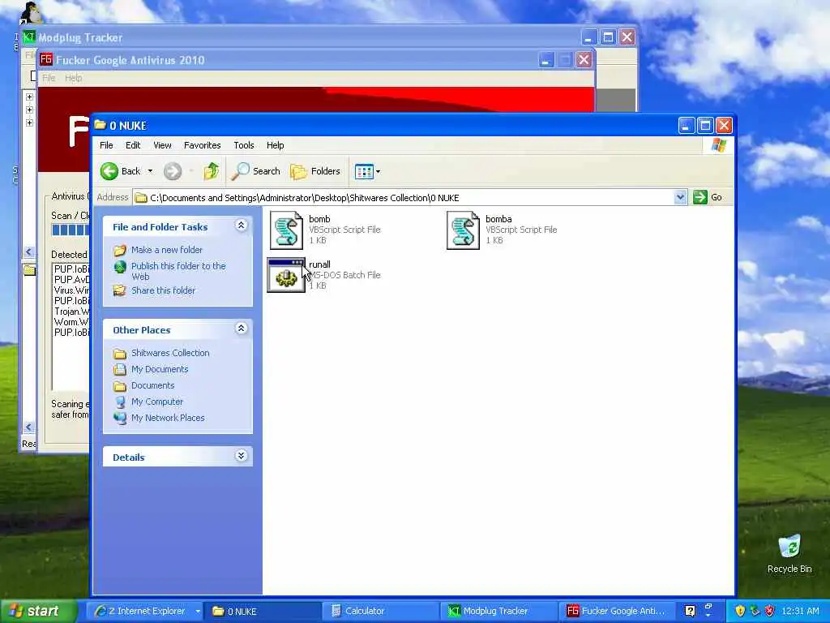Open the Search pane
830x623 pixels.
pos(255,171)
